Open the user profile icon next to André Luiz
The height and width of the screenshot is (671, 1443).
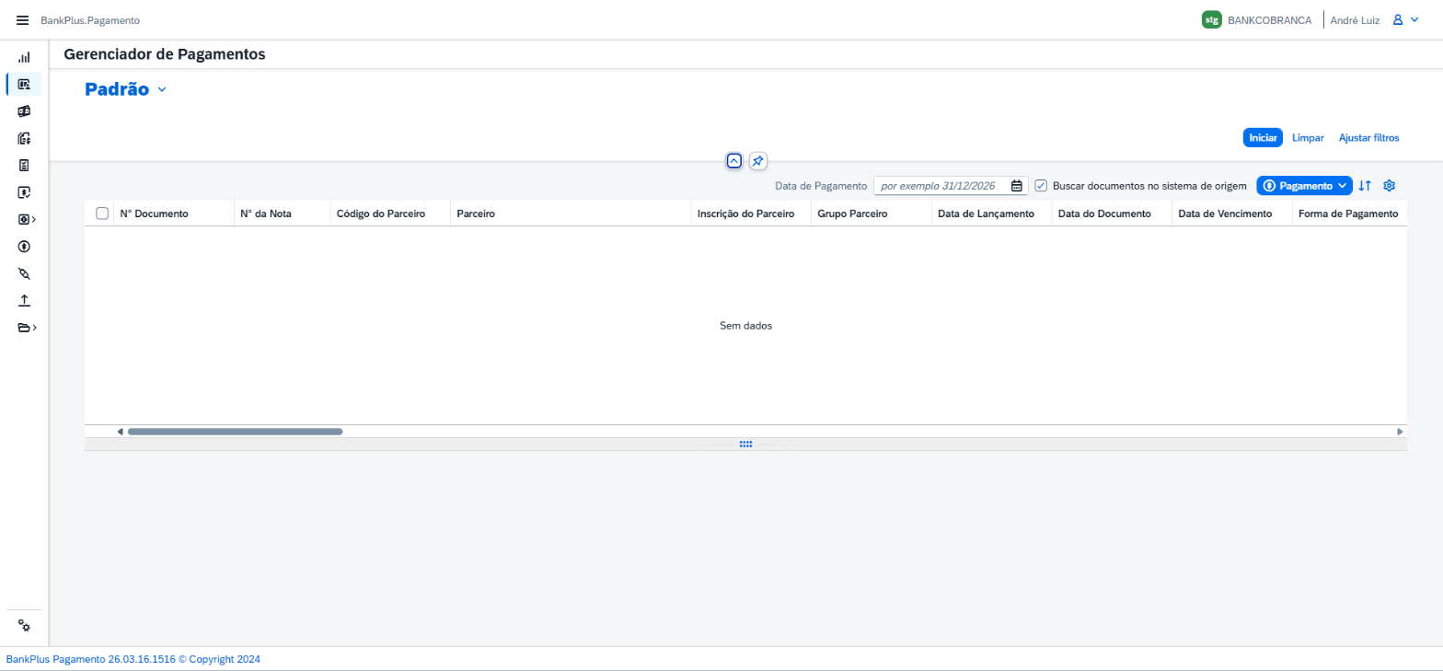[x=1397, y=20]
